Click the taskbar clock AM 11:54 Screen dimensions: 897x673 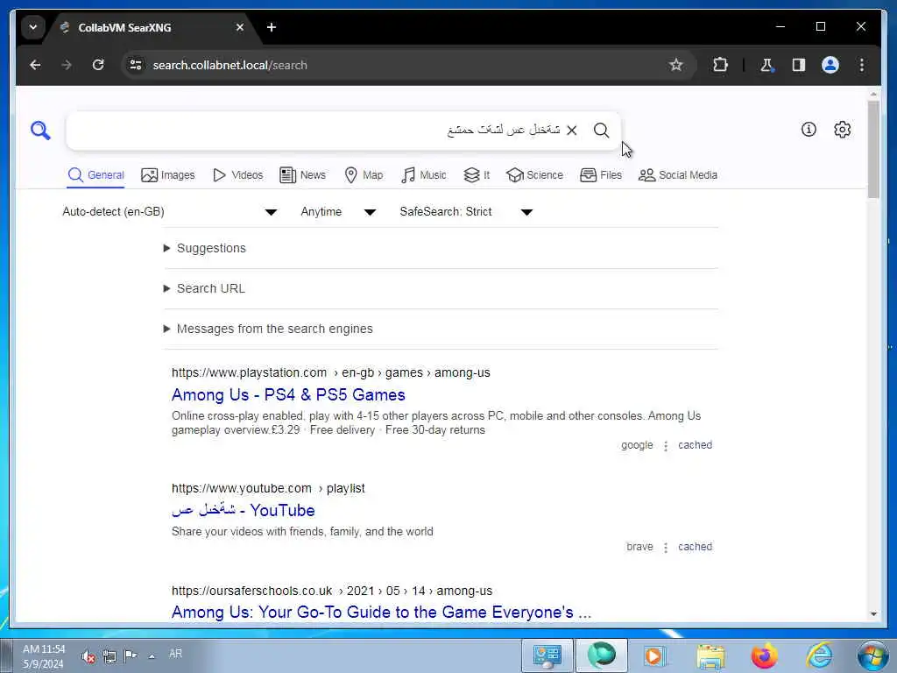point(44,656)
